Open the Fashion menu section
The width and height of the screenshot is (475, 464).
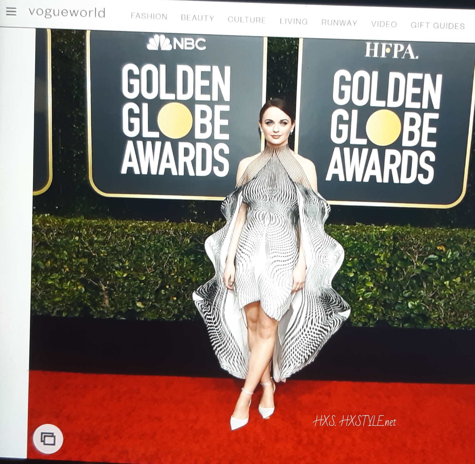click(x=149, y=16)
